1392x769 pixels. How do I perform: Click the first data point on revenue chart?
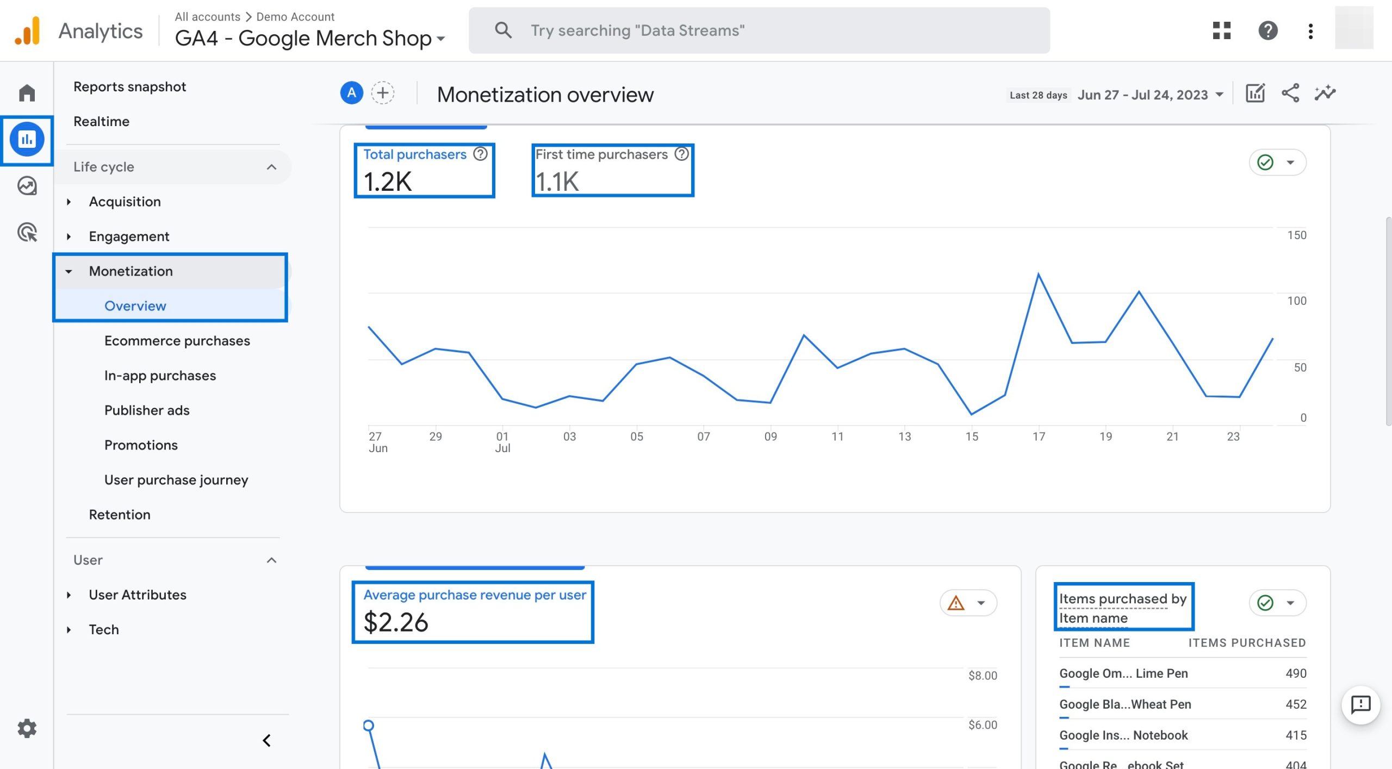click(x=368, y=725)
